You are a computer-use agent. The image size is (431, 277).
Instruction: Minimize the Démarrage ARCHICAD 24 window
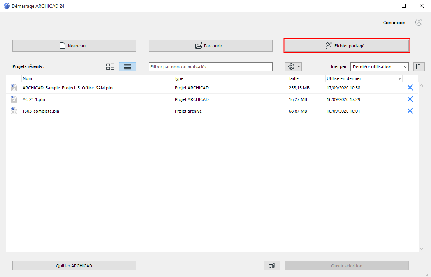coord(386,6)
